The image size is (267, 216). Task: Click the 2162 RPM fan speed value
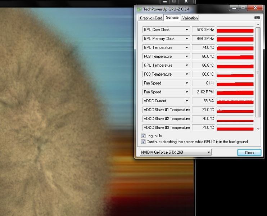tap(203, 92)
